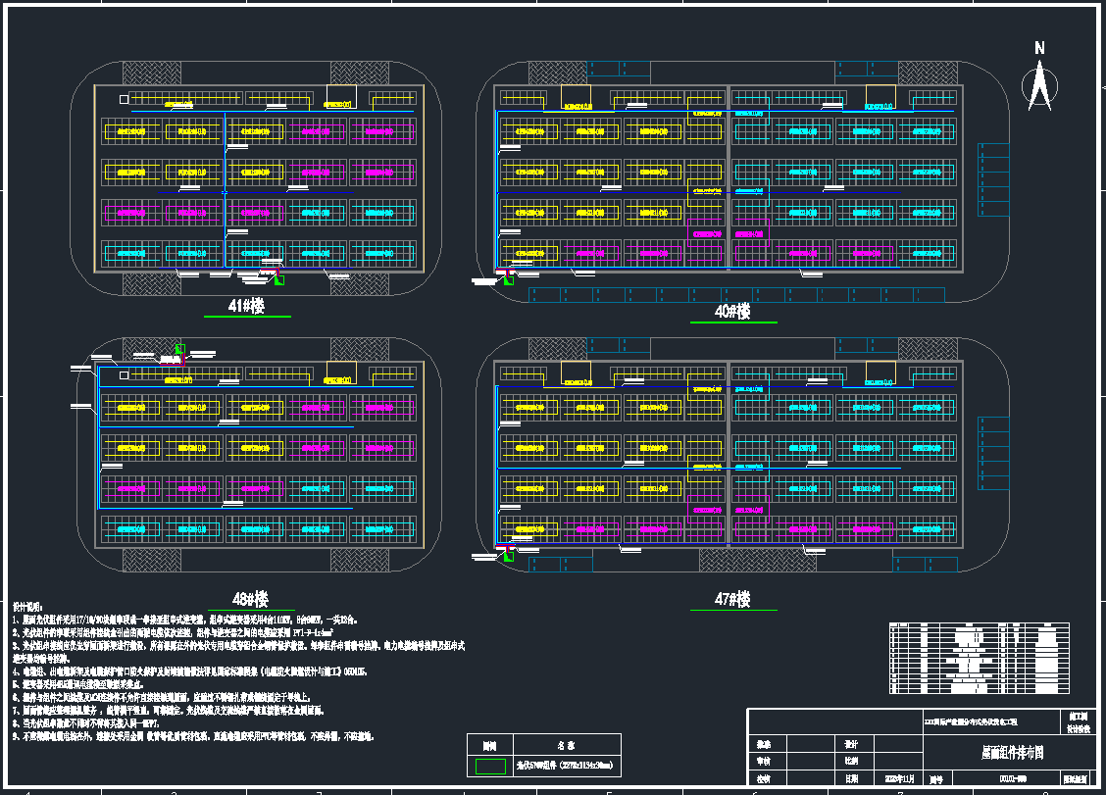Click the green inverter symbol atop building 48
This screenshot has height=795, width=1106.
pos(179,349)
